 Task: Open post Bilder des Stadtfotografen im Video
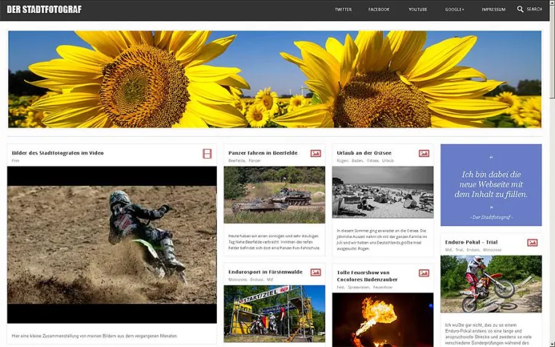coord(58,153)
